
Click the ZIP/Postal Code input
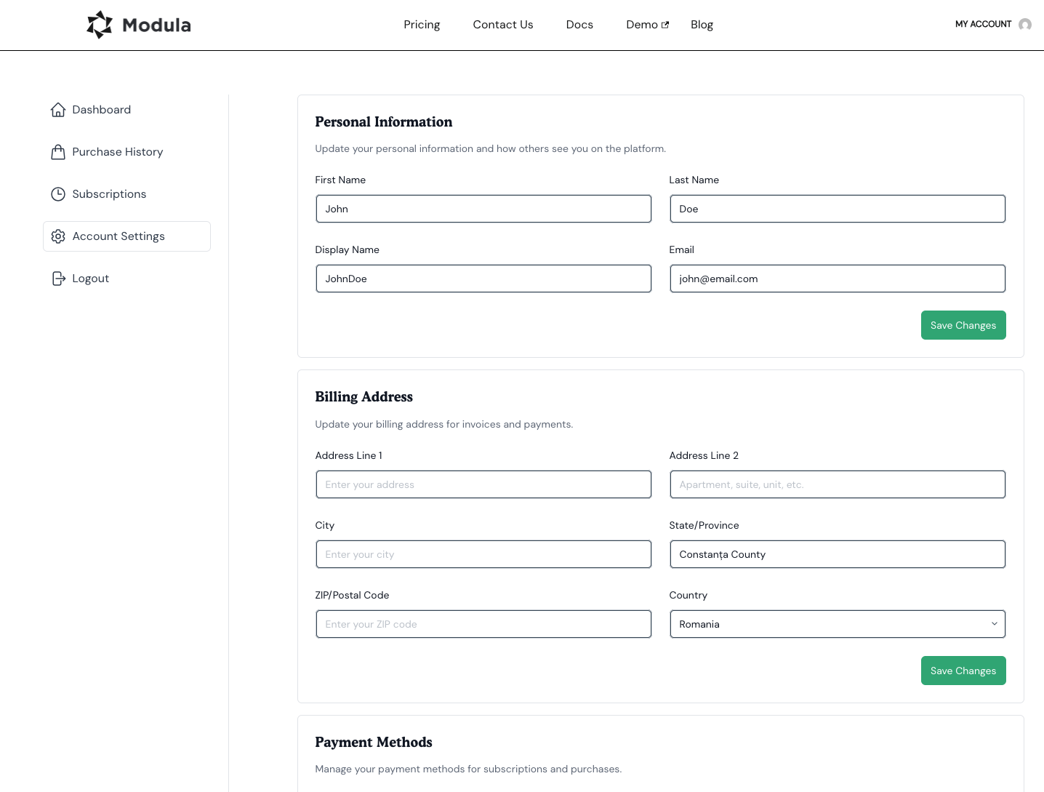pos(483,624)
